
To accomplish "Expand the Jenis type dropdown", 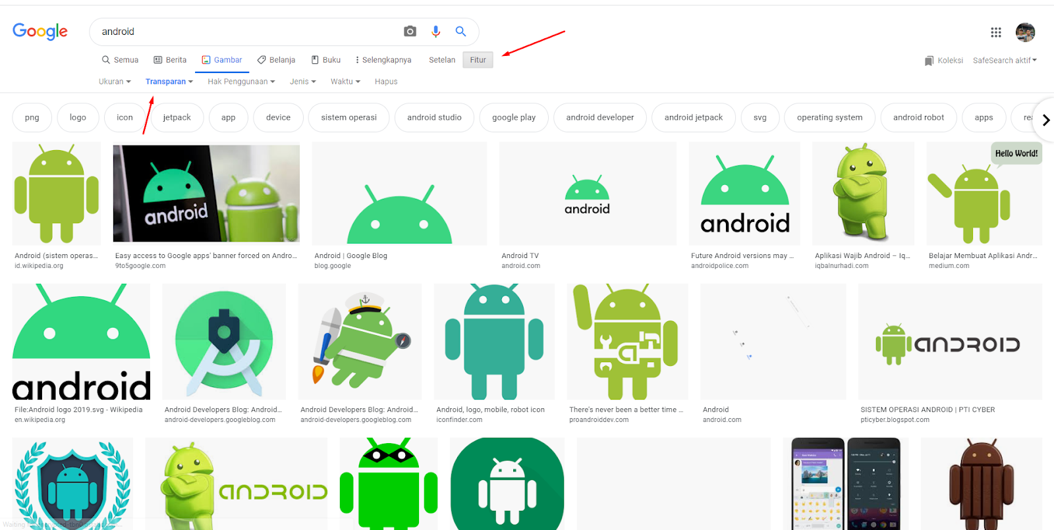I will [303, 82].
